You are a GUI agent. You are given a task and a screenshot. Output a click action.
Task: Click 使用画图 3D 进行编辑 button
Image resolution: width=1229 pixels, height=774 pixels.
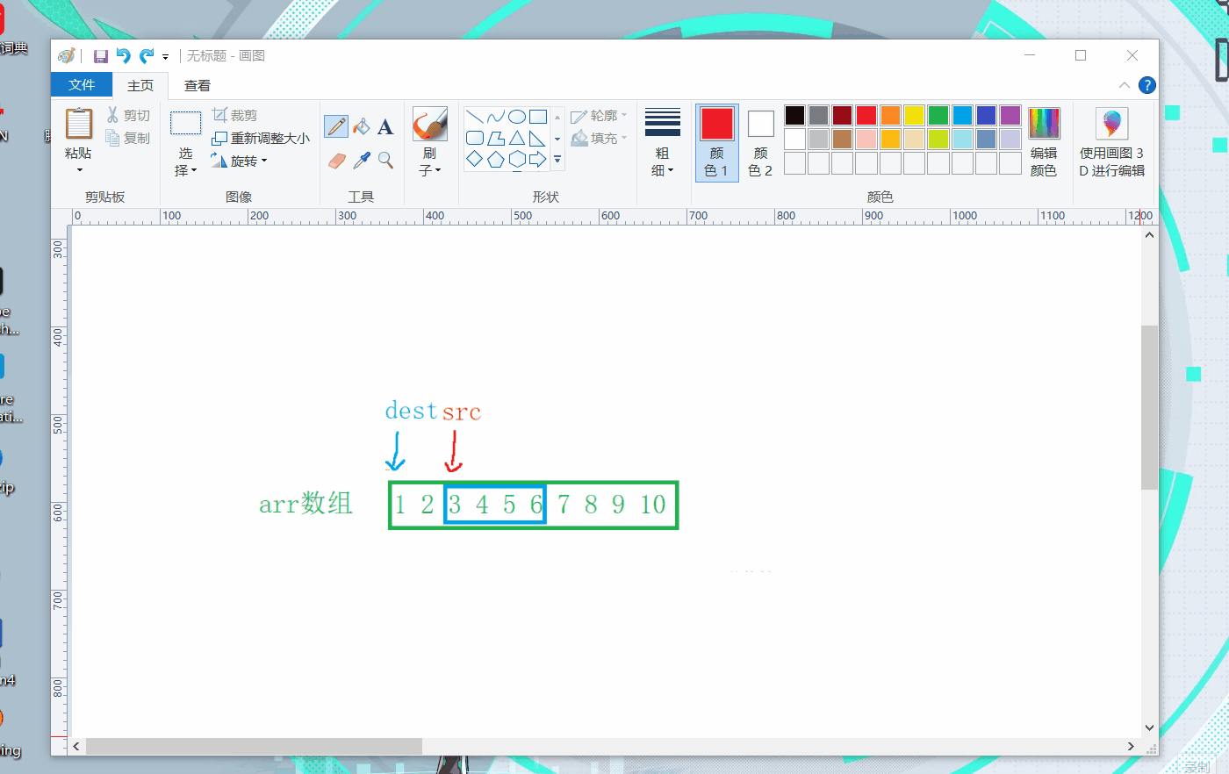(1111, 142)
